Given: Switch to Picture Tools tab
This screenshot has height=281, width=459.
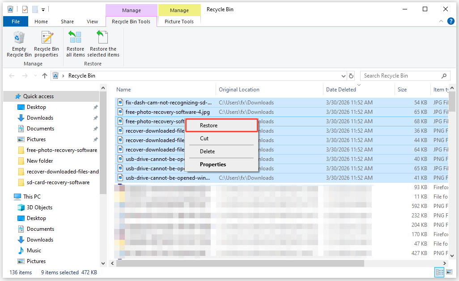Looking at the screenshot, I should click(x=179, y=22).
